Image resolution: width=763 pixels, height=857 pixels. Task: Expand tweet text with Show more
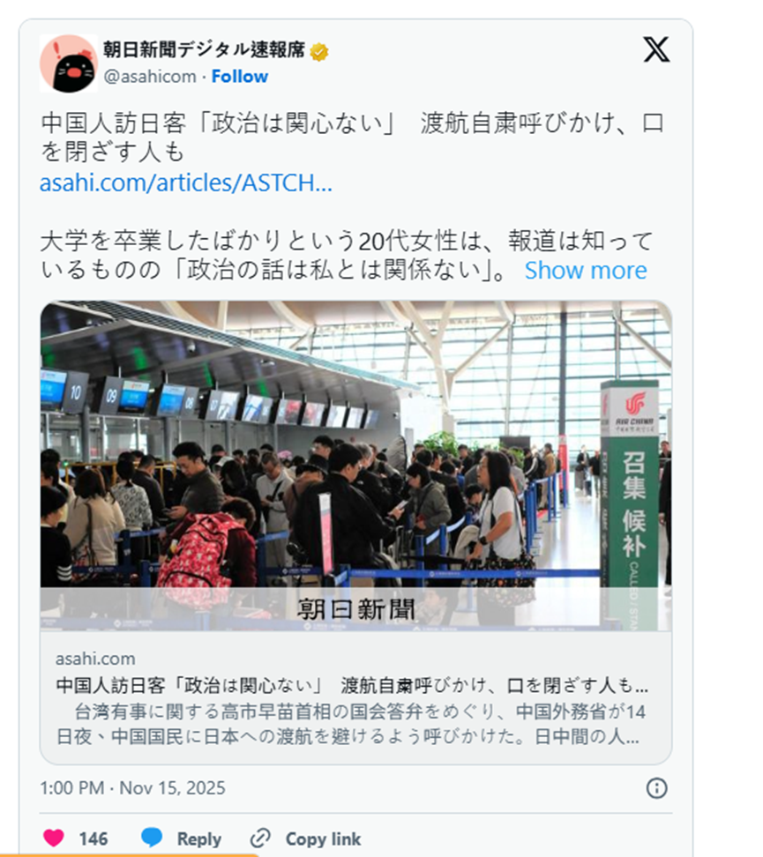[586, 270]
